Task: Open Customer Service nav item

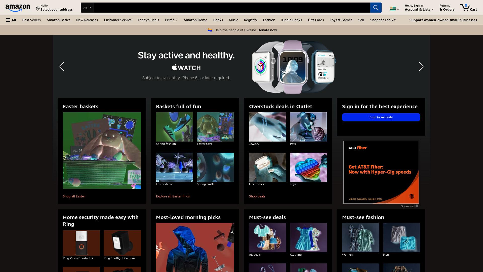Action: [x=118, y=20]
